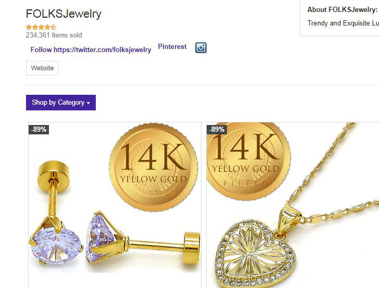Viewport: 379px width, 288px height.
Task: Open the Pinterest link
Action: click(172, 46)
